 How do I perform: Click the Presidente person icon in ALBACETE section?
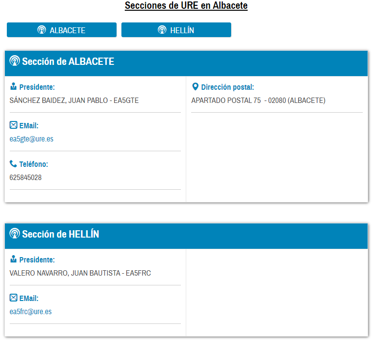(13, 87)
